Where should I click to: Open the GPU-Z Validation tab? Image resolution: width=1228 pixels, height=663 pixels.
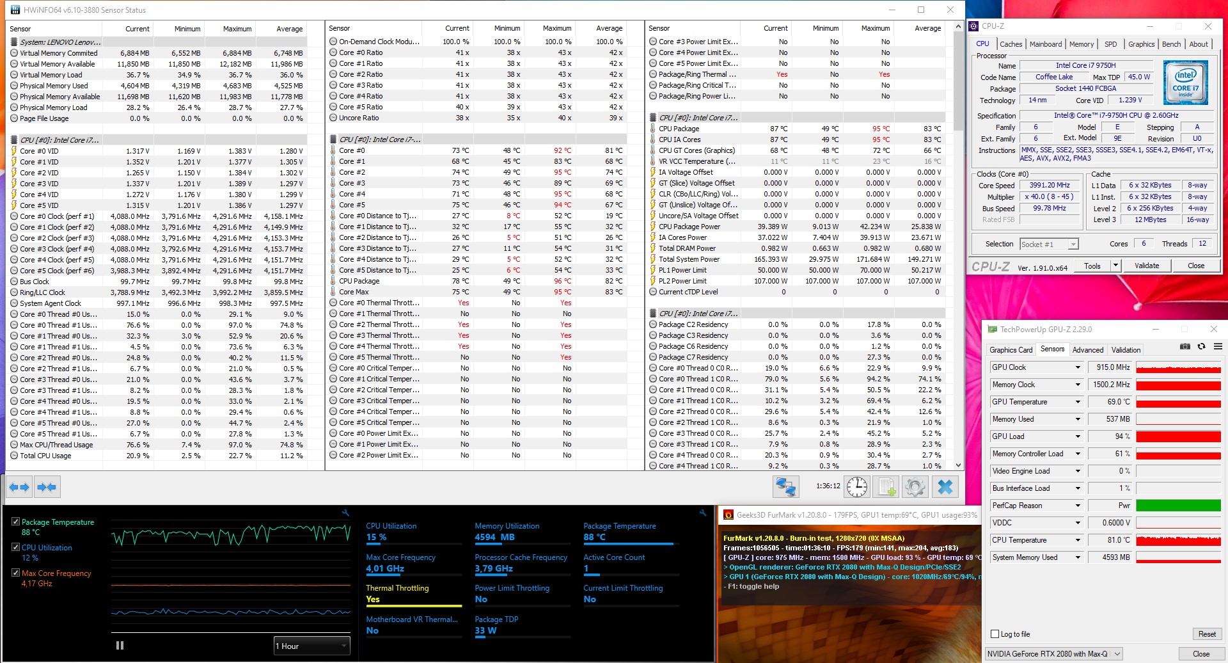1126,350
